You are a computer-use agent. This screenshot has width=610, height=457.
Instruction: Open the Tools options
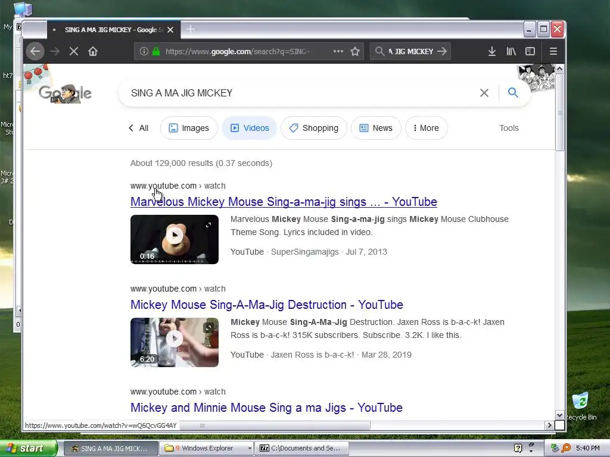(x=509, y=129)
